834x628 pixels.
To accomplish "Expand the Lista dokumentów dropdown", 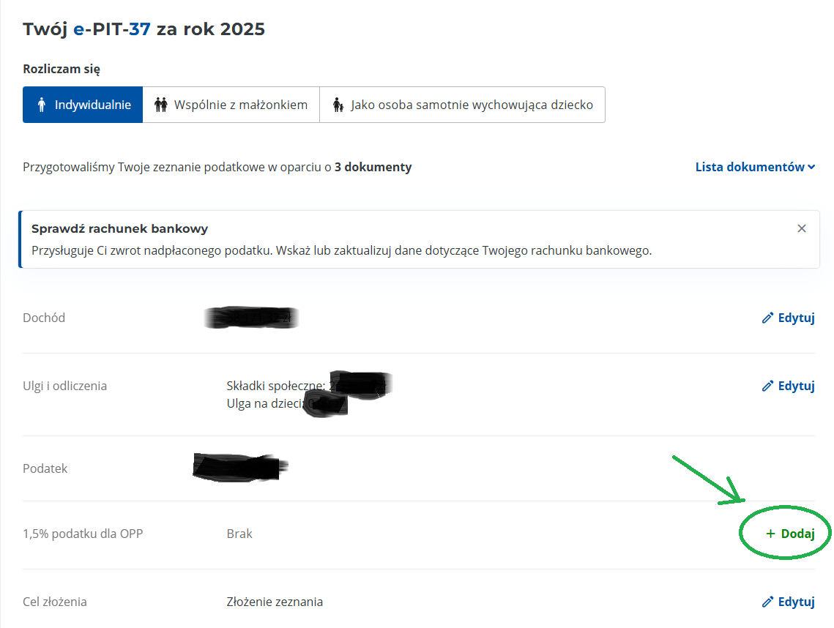I will (750, 167).
